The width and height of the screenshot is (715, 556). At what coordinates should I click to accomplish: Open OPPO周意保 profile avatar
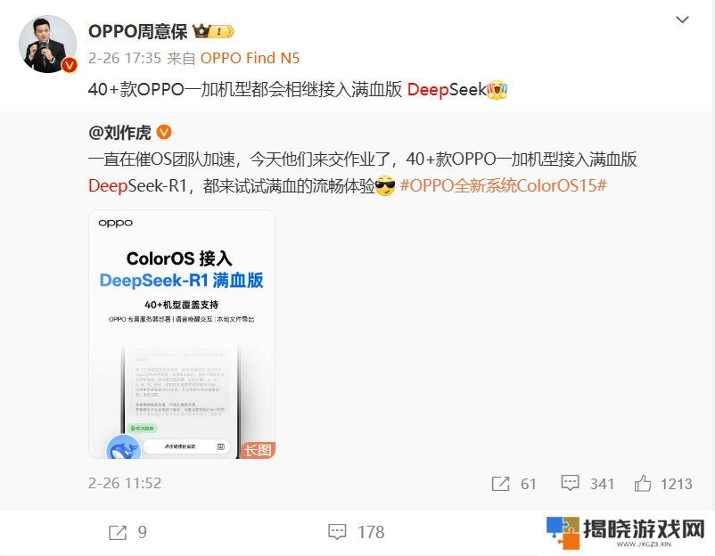[x=47, y=45]
